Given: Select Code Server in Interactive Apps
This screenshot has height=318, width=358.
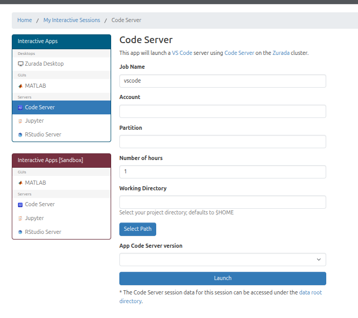Looking at the screenshot, I should [x=61, y=107].
